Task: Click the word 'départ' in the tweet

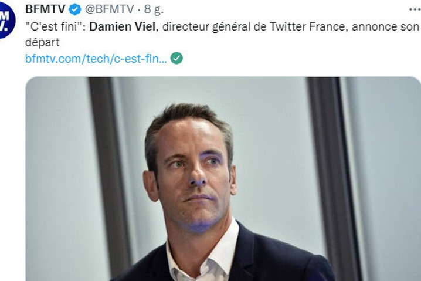Action: (42, 43)
